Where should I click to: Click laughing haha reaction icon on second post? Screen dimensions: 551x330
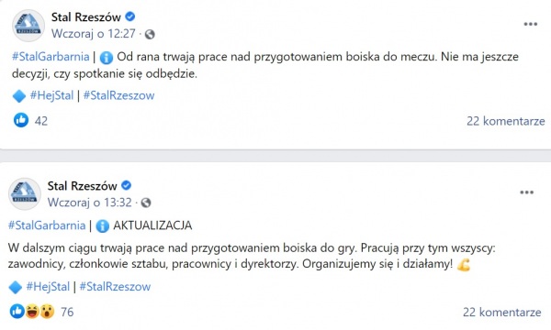pos(32,312)
